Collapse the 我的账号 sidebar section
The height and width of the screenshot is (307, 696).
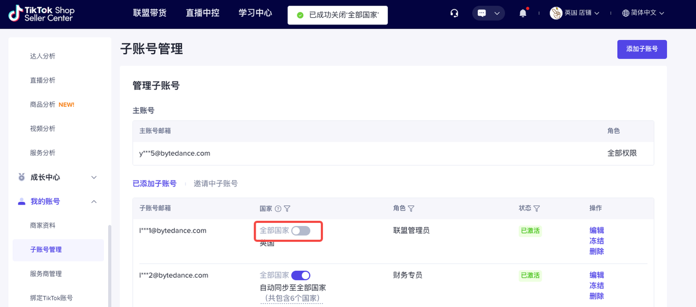pos(94,202)
